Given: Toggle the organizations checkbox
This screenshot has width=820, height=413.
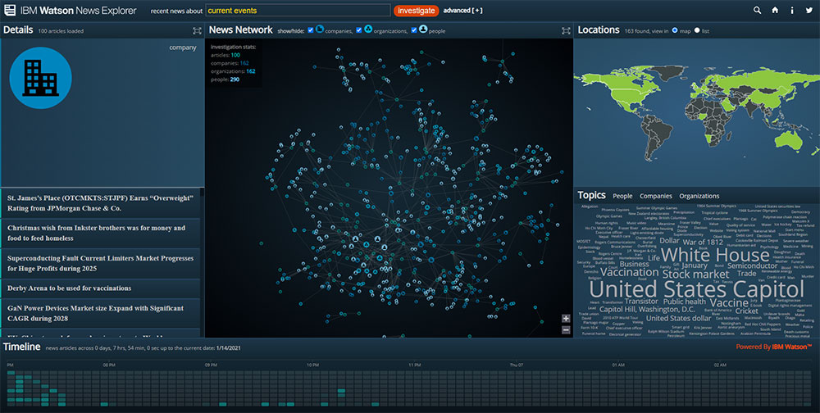Looking at the screenshot, I should pos(359,30).
